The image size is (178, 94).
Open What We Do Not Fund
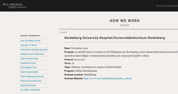click(31, 81)
